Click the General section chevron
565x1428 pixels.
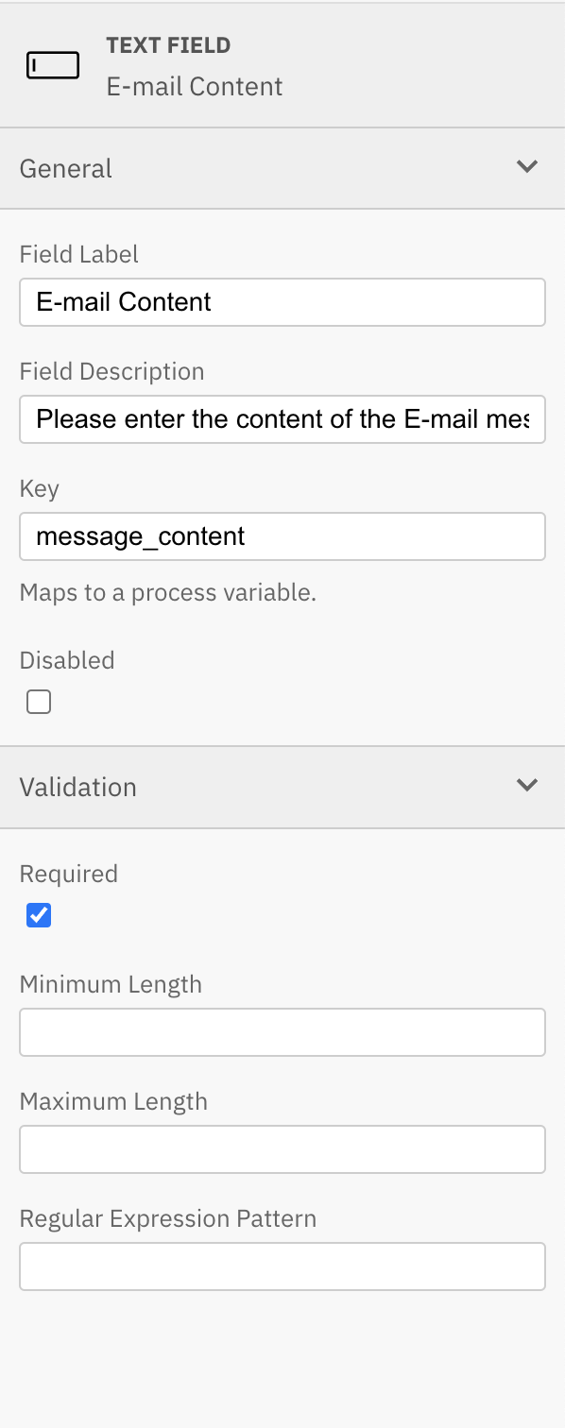point(528,166)
